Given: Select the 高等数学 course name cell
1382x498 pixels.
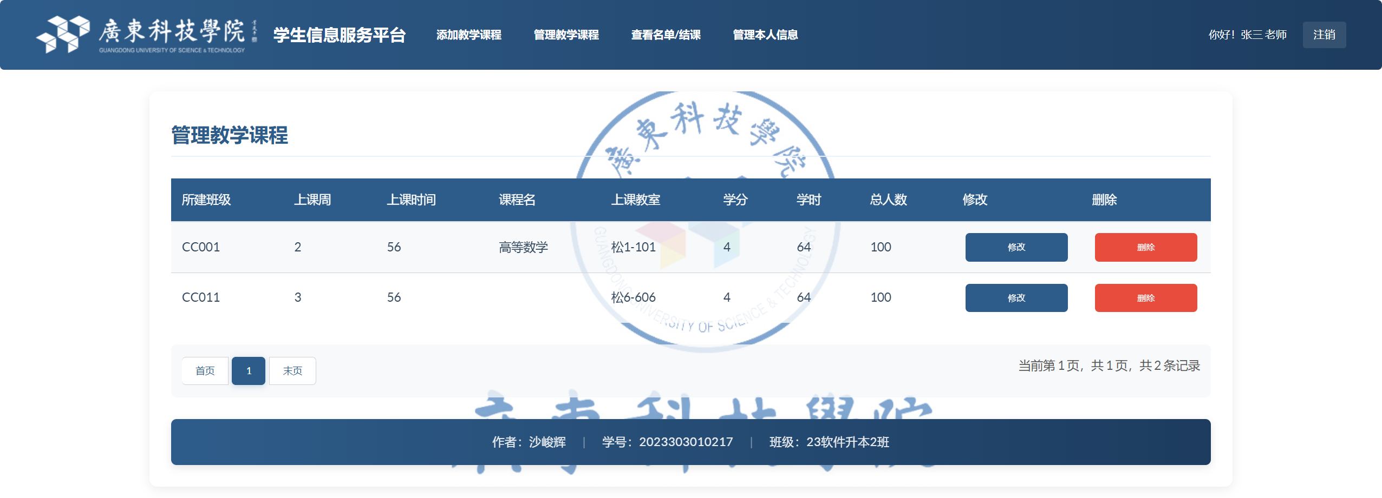Looking at the screenshot, I should [523, 247].
